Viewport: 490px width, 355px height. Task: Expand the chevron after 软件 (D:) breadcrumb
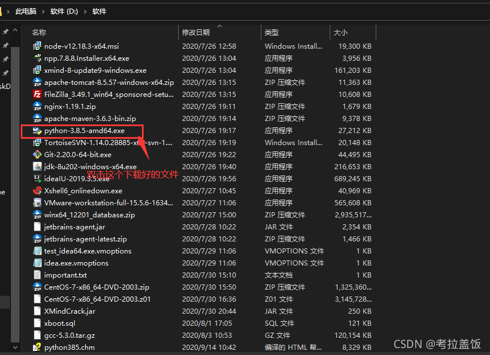[85, 12]
